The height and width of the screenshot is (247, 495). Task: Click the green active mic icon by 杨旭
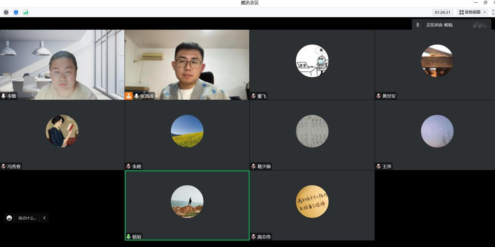[x=128, y=236]
